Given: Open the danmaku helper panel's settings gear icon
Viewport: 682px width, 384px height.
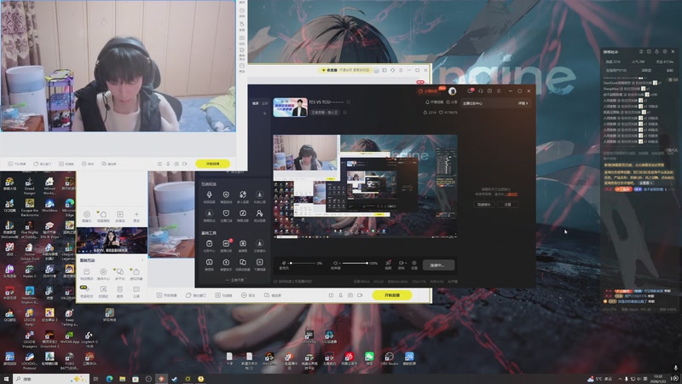Looking at the screenshot, I should 665,52.
